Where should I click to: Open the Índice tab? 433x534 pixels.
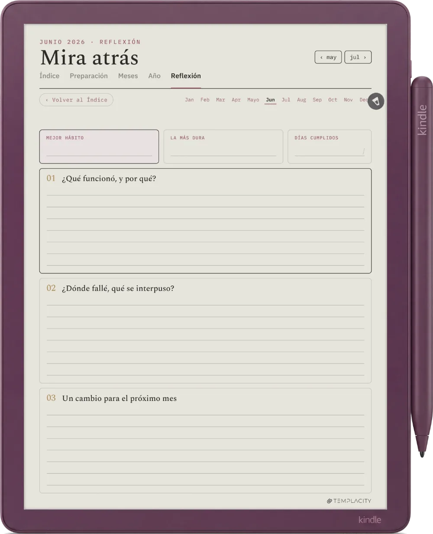click(49, 76)
